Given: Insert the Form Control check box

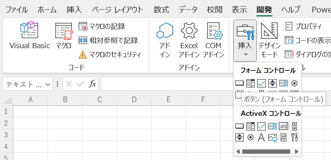Looking at the screenshot, I should (x=262, y=83).
